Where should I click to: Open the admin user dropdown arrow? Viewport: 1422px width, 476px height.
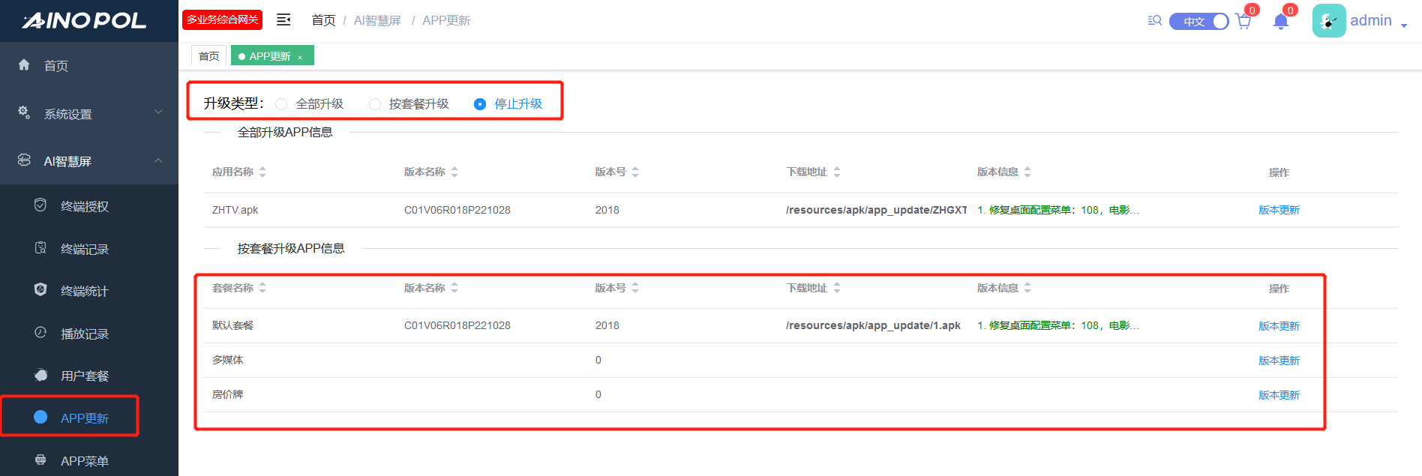coord(1404,25)
